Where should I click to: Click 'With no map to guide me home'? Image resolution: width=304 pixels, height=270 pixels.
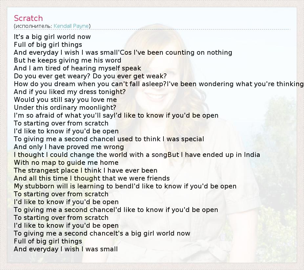[66, 163]
